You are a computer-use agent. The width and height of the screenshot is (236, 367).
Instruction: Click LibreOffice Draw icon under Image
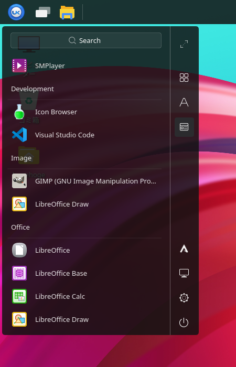pos(19,204)
